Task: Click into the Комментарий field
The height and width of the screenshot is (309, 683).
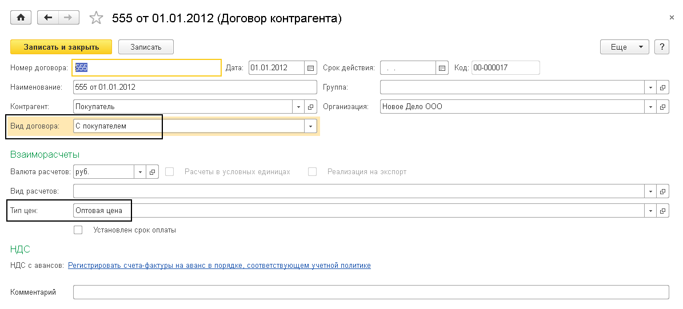Action: pos(370,292)
